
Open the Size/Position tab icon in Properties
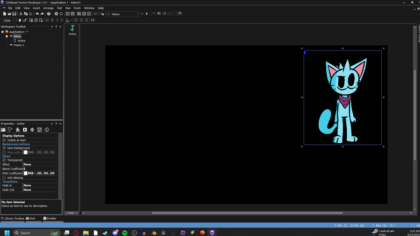(x=10, y=130)
